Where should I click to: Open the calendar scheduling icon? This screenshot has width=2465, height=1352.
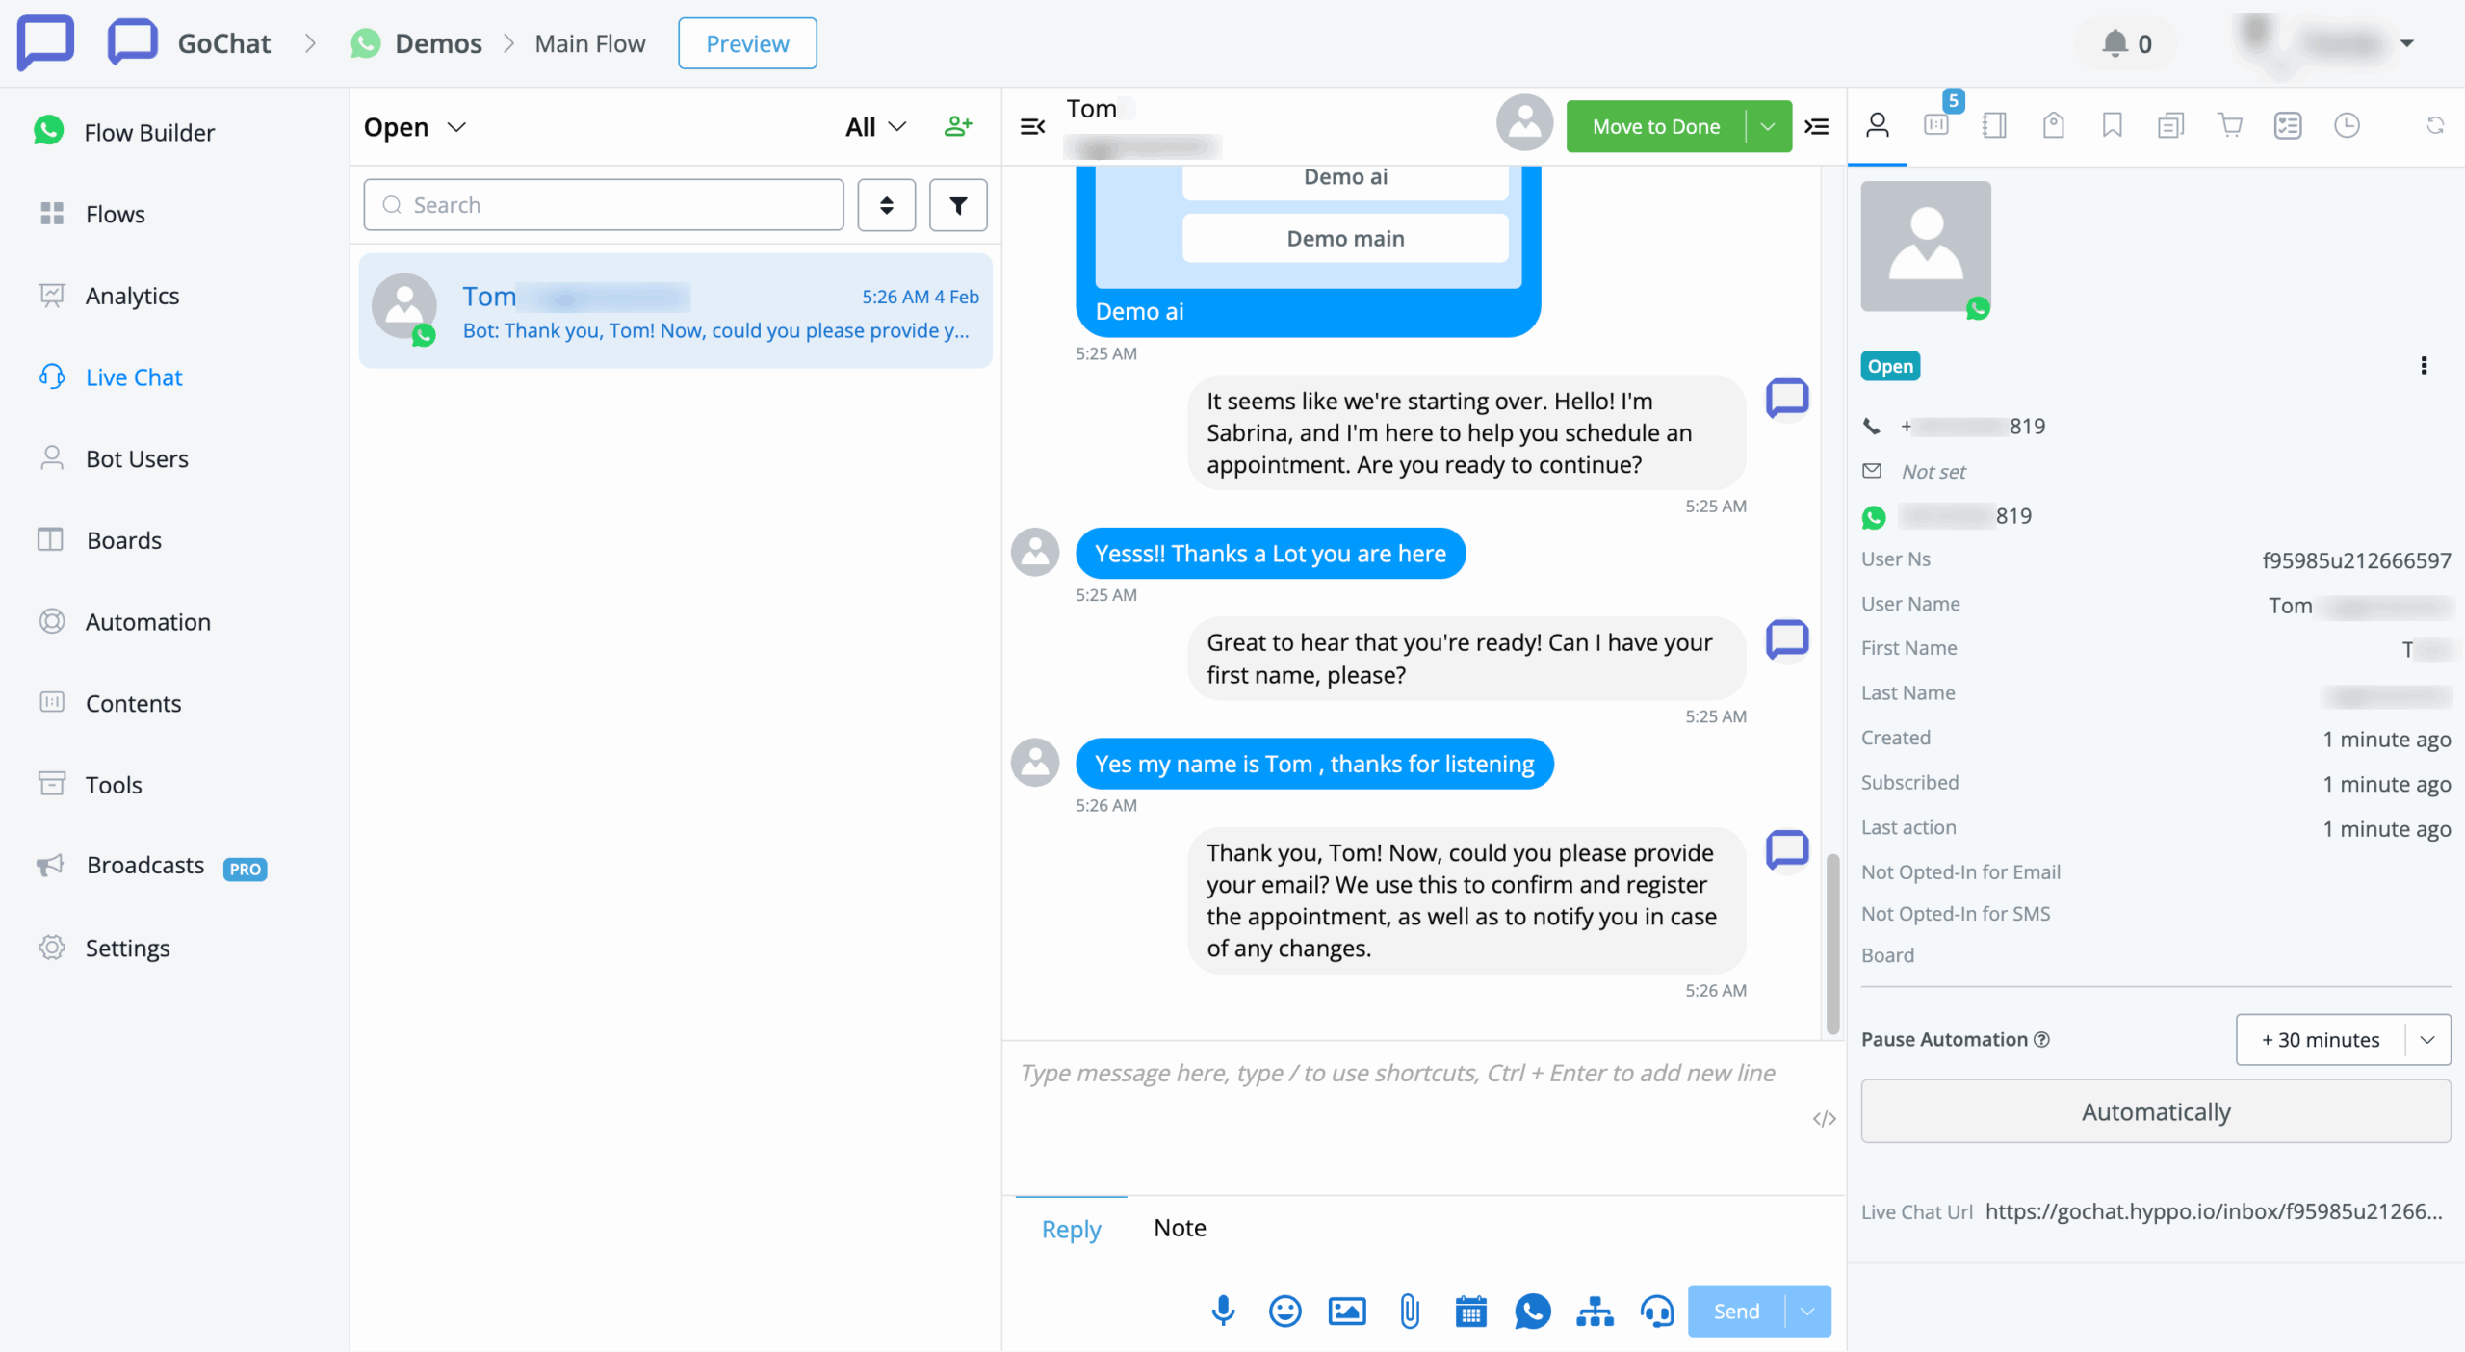point(1470,1311)
